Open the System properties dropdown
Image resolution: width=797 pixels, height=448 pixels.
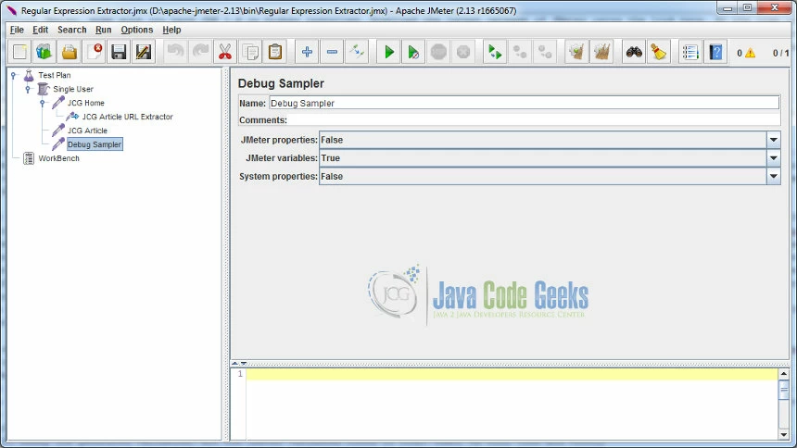coord(773,176)
